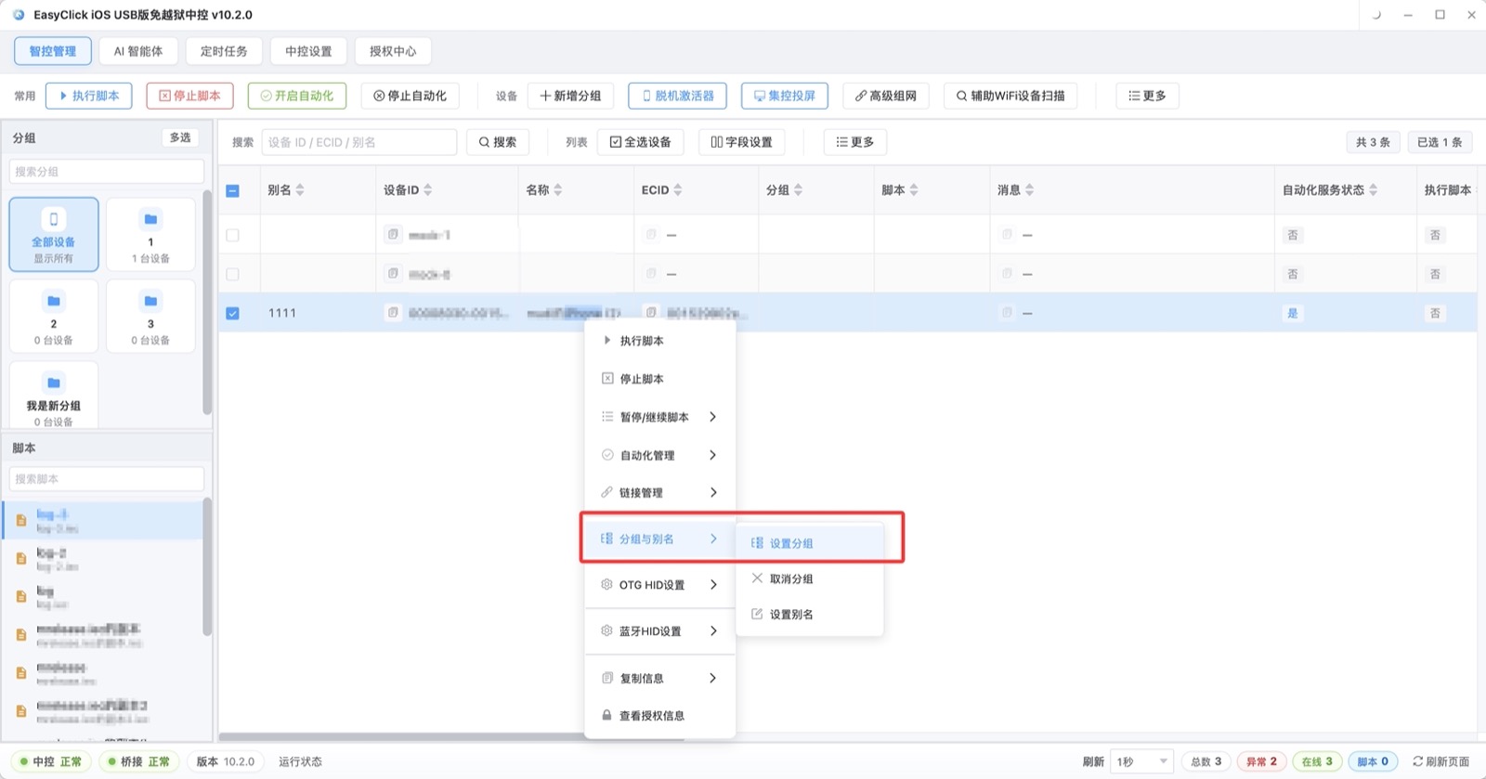
Task: Select the 全部设备 phone icon card
Action: (54, 234)
